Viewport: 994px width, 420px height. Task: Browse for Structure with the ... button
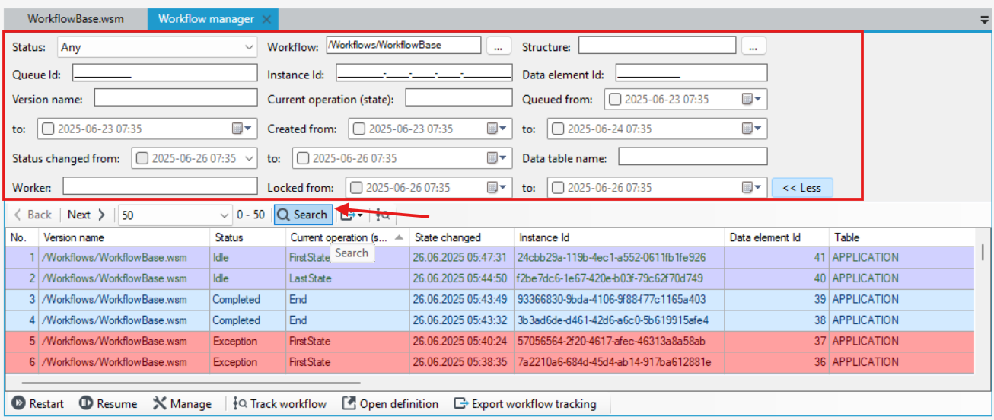coord(753,46)
